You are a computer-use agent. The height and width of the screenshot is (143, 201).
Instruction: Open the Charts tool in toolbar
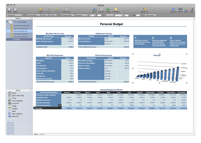point(94,10)
